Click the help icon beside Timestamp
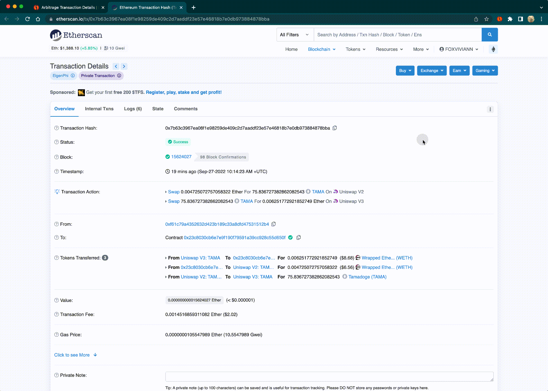This screenshot has height=391, width=548. (x=57, y=172)
